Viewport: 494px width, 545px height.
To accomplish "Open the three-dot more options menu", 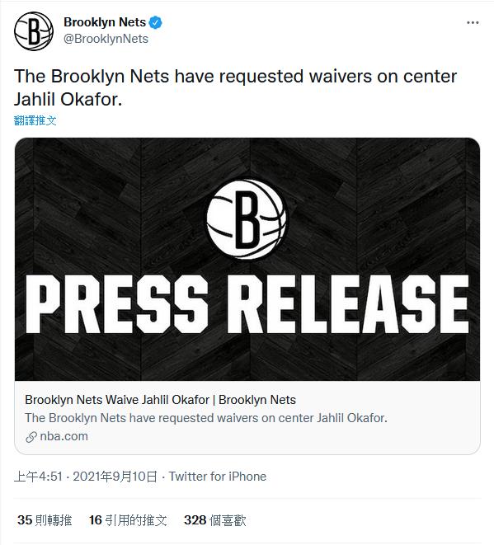I will coord(473,22).
